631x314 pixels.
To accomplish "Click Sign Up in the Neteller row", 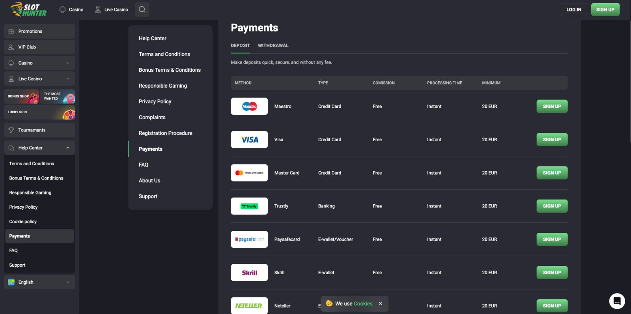I will pos(552,306).
